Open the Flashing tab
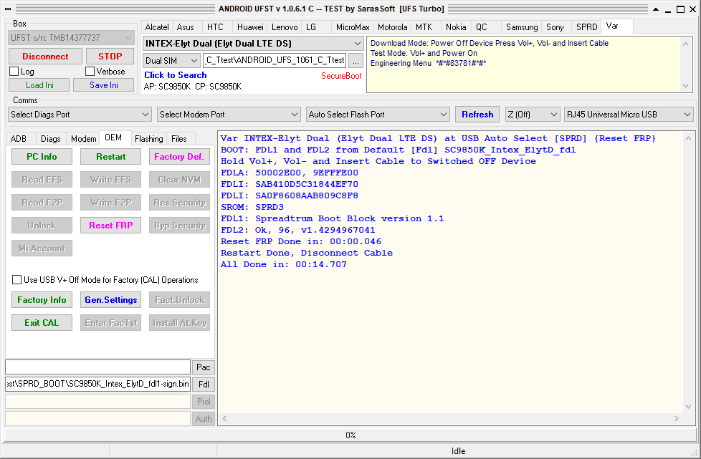 (149, 139)
